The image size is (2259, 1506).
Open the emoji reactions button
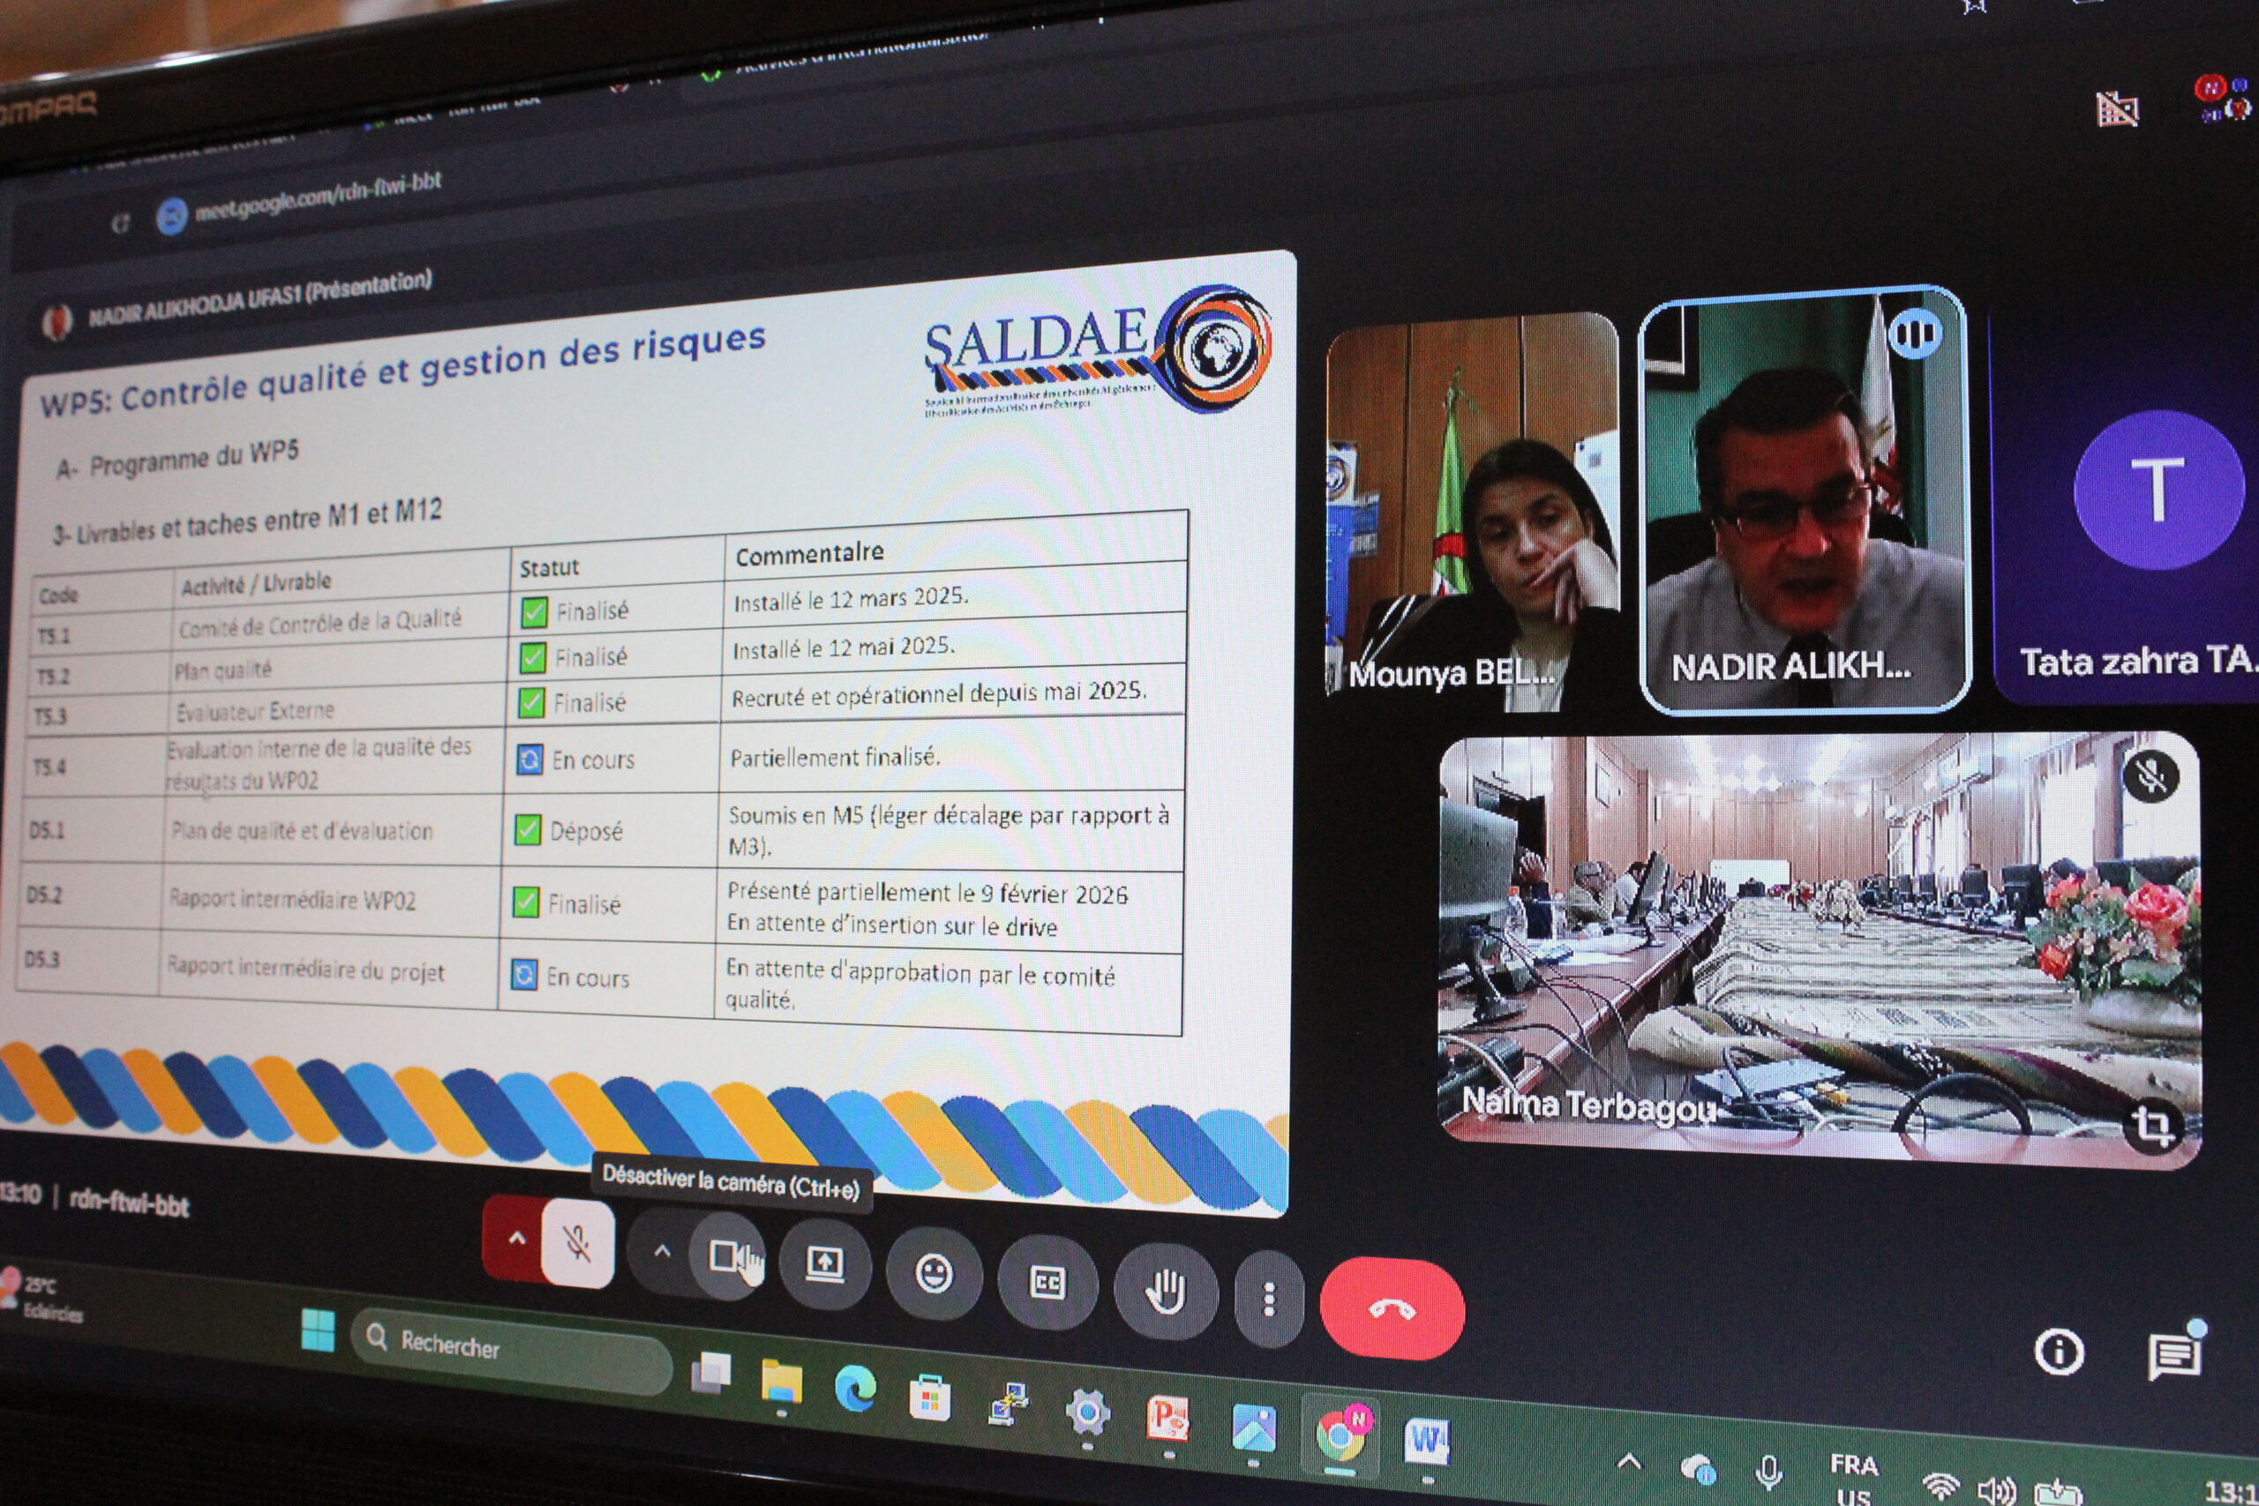click(934, 1275)
